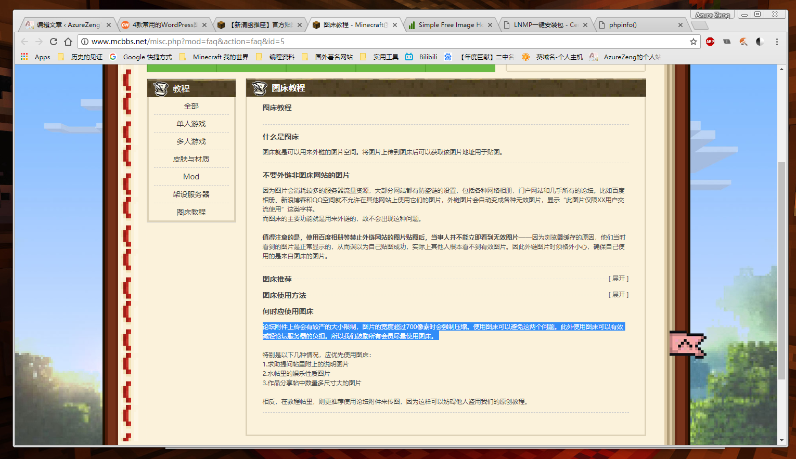
Task: Click the 何时应使用图床 heading
Action: click(288, 311)
